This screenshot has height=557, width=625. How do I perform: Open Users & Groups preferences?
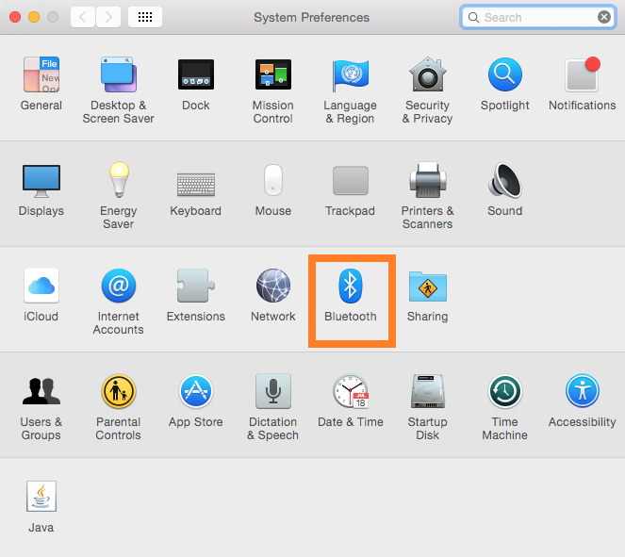point(41,392)
